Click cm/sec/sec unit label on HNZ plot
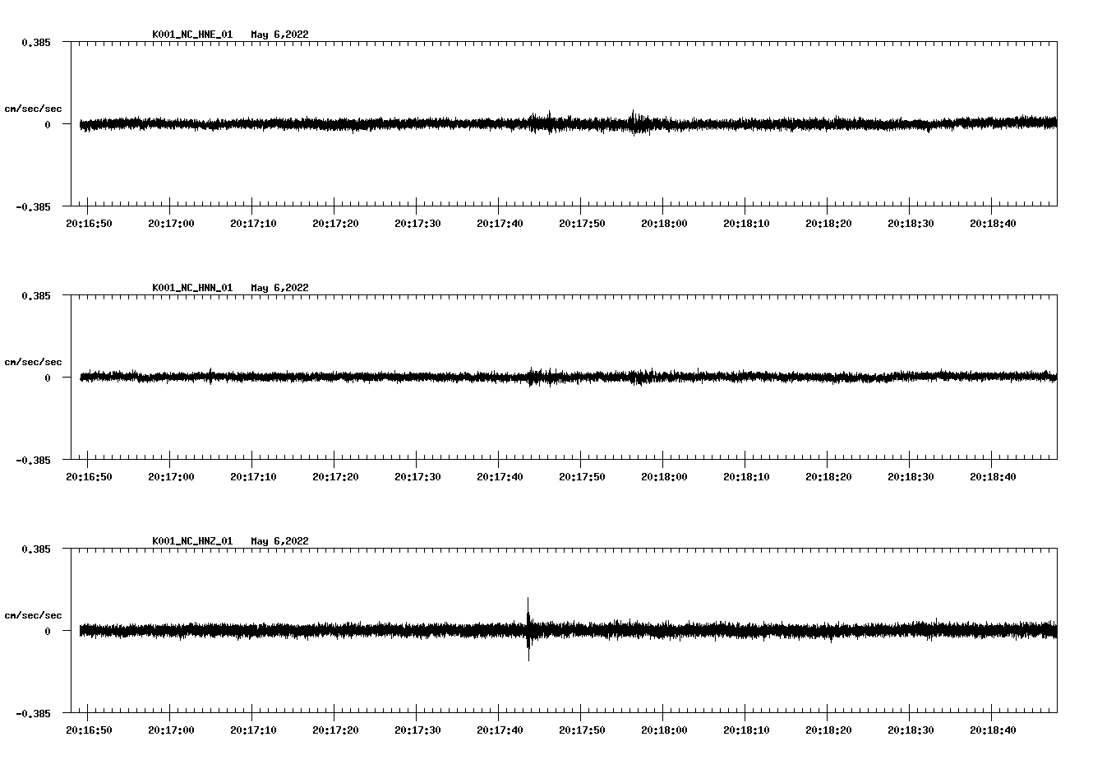The image size is (1116, 760). click(x=33, y=615)
